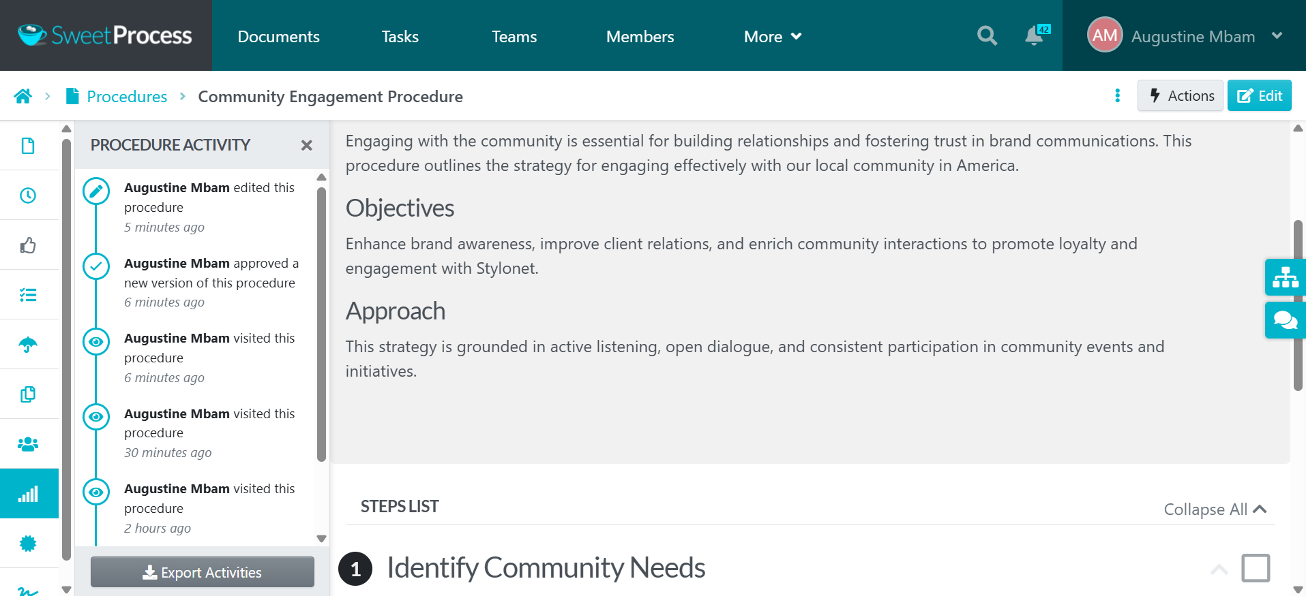The height and width of the screenshot is (596, 1306).
Task: Click the activity panel scrollbar thumb
Action: point(321,324)
